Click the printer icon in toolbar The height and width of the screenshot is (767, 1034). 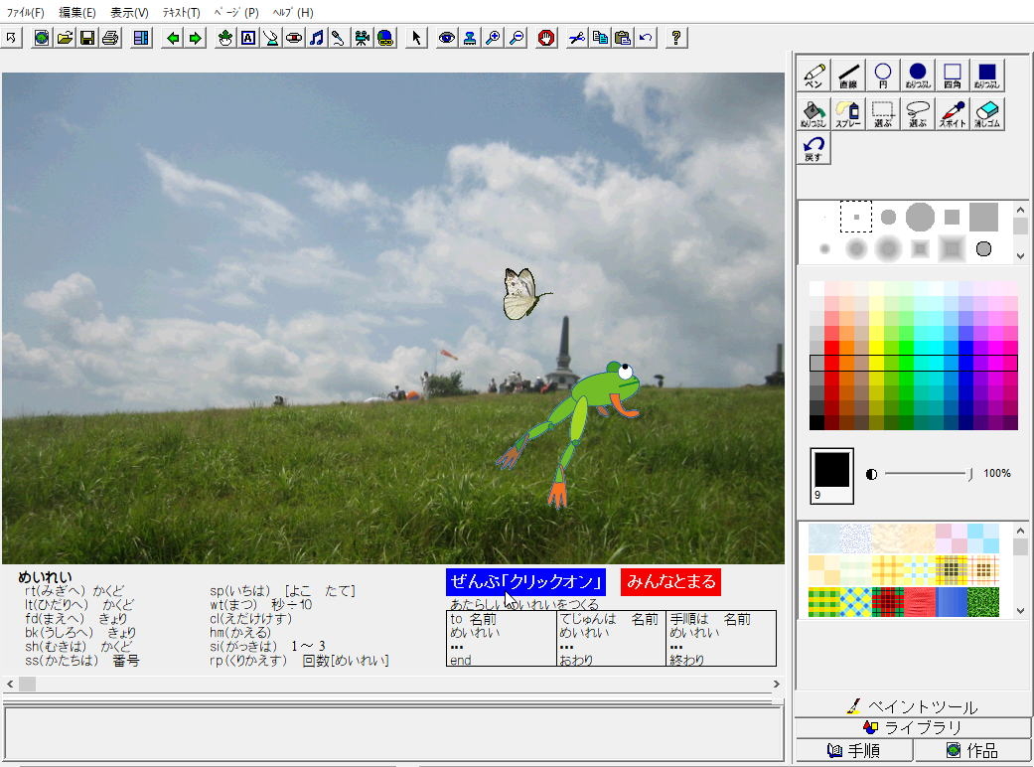click(110, 38)
